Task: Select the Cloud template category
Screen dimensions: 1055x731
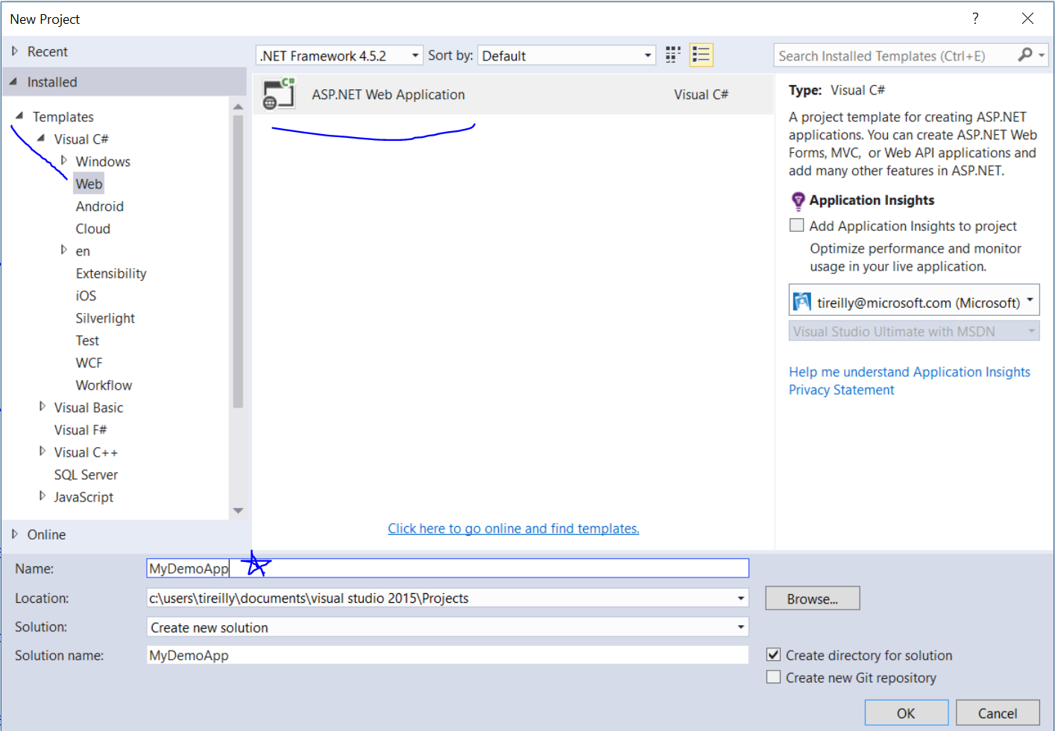Action: [93, 229]
